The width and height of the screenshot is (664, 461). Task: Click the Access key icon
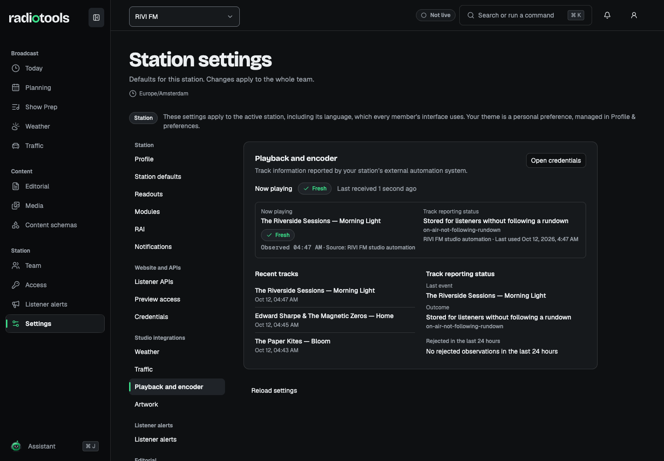[x=16, y=285]
